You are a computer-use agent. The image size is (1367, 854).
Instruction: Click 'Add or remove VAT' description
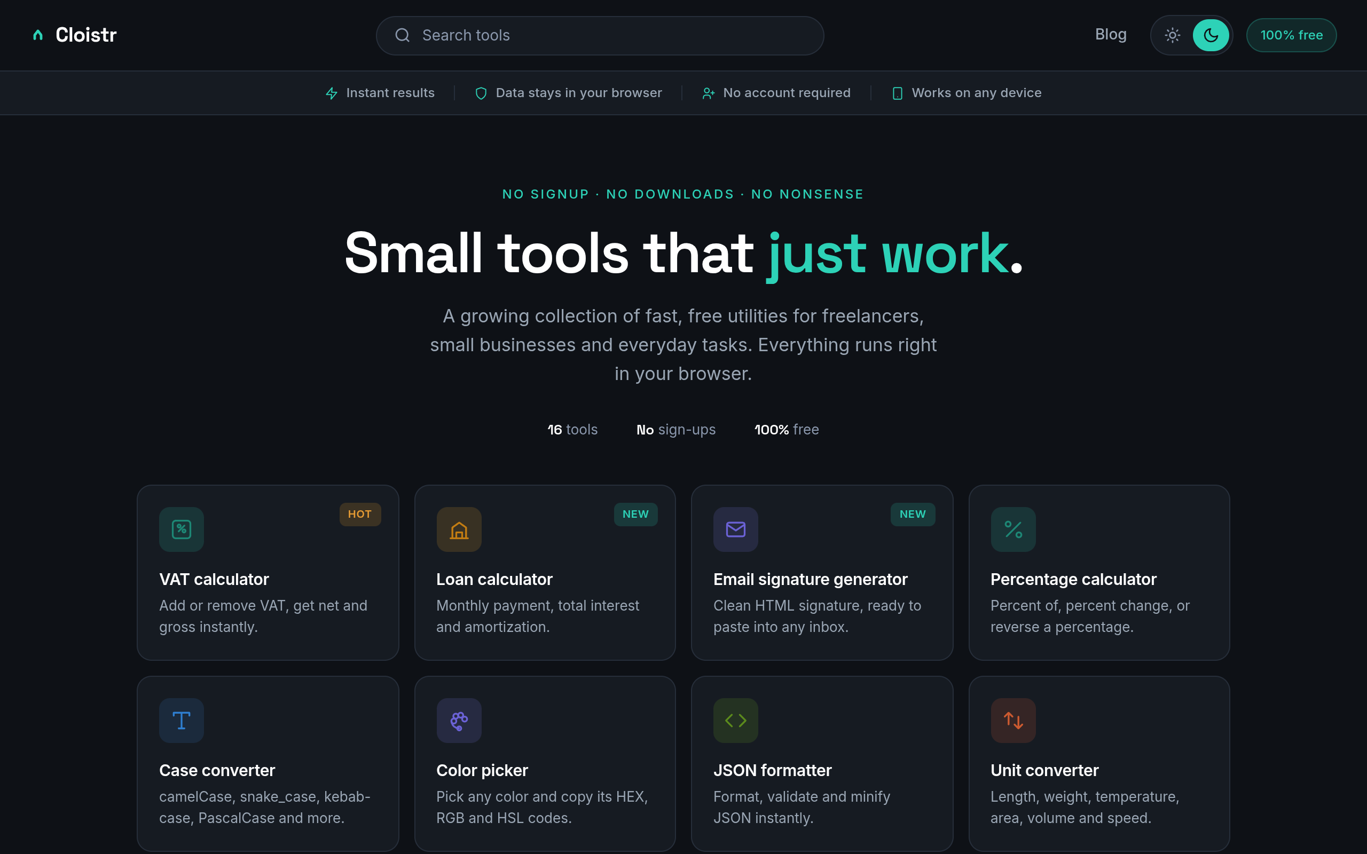(263, 615)
